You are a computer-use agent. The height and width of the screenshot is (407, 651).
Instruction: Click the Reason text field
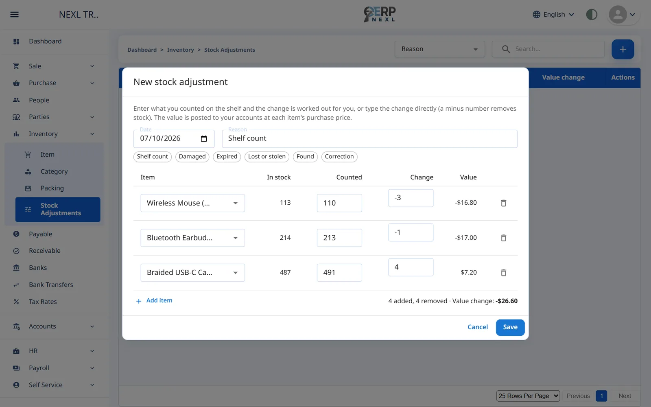point(370,139)
